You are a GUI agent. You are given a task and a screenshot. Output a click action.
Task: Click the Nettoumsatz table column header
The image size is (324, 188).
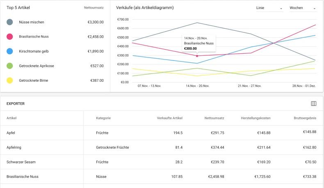214,118
